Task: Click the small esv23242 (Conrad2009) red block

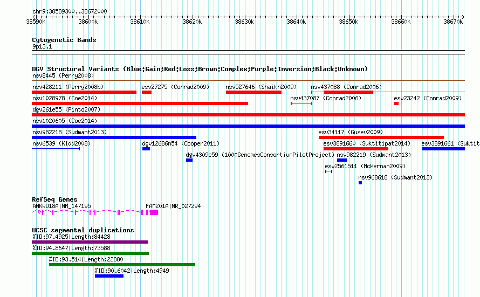Action: point(396,103)
